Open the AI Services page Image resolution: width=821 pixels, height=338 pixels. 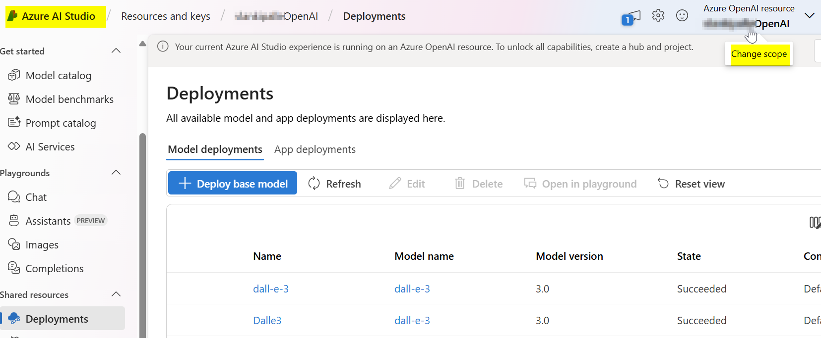click(50, 147)
